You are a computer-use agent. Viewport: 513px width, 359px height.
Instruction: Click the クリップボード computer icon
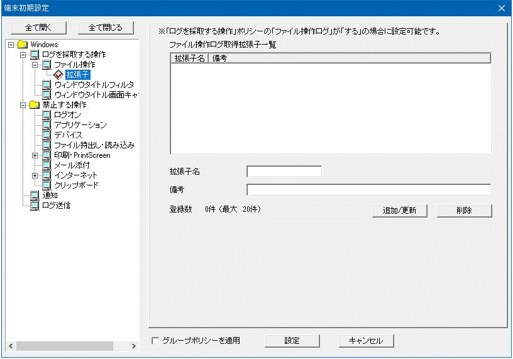47,185
